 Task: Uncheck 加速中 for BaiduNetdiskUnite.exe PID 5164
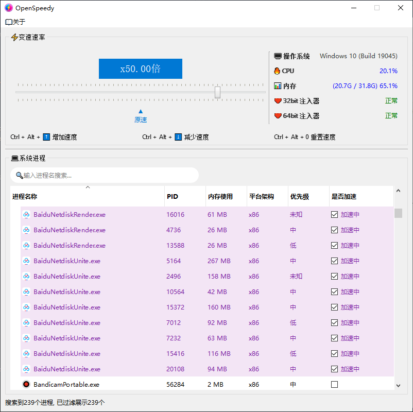pos(335,261)
